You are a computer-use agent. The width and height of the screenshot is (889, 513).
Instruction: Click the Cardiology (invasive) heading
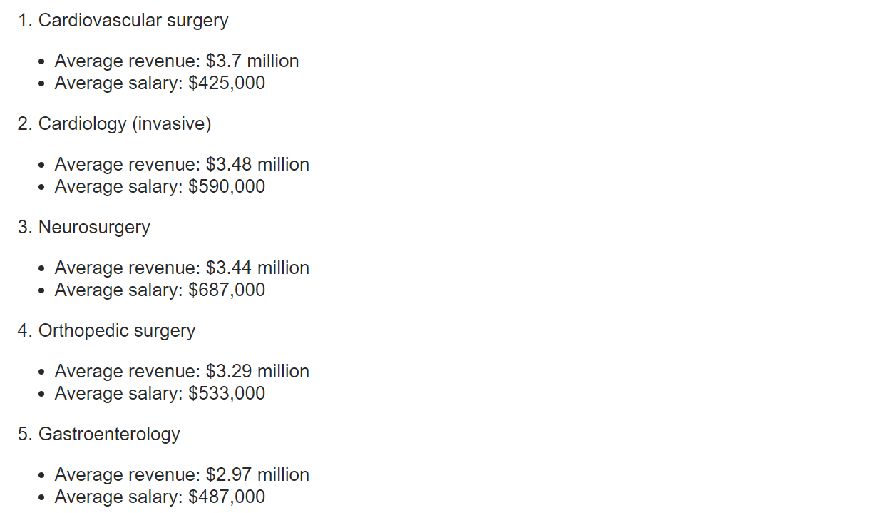(125, 124)
